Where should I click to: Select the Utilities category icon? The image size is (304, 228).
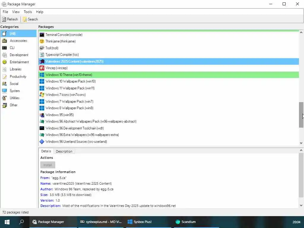4,98
